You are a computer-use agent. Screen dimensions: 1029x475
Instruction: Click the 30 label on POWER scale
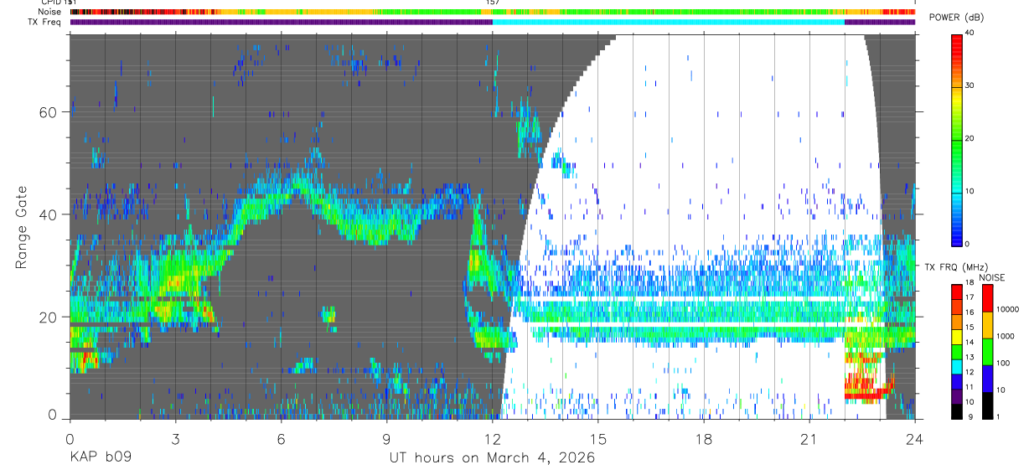970,85
